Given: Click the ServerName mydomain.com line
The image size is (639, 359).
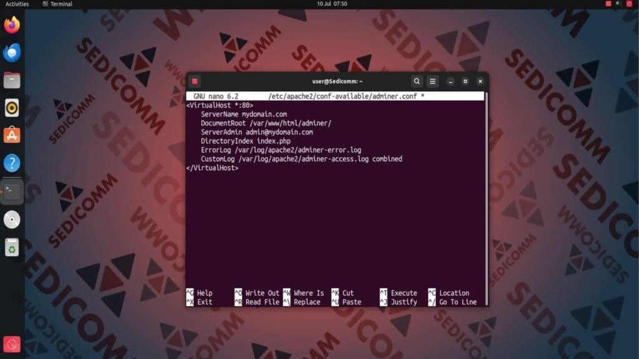Looking at the screenshot, I should [x=243, y=114].
